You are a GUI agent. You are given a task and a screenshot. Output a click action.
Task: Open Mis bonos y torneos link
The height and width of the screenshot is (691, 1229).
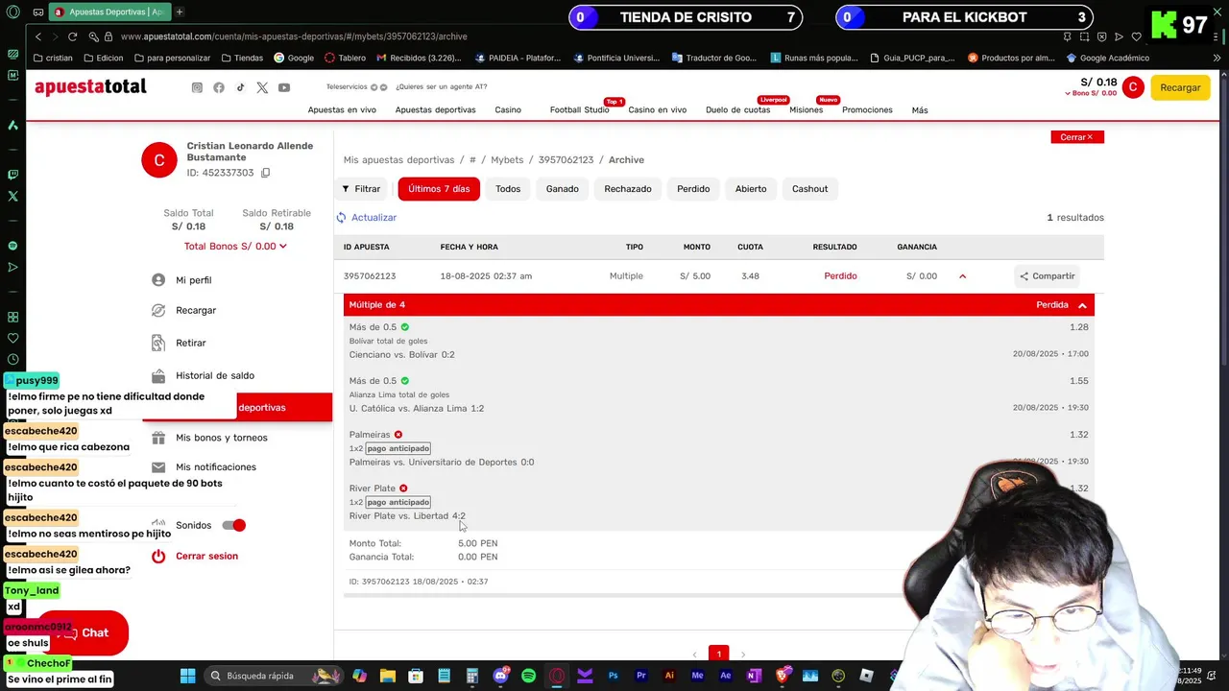[222, 438]
